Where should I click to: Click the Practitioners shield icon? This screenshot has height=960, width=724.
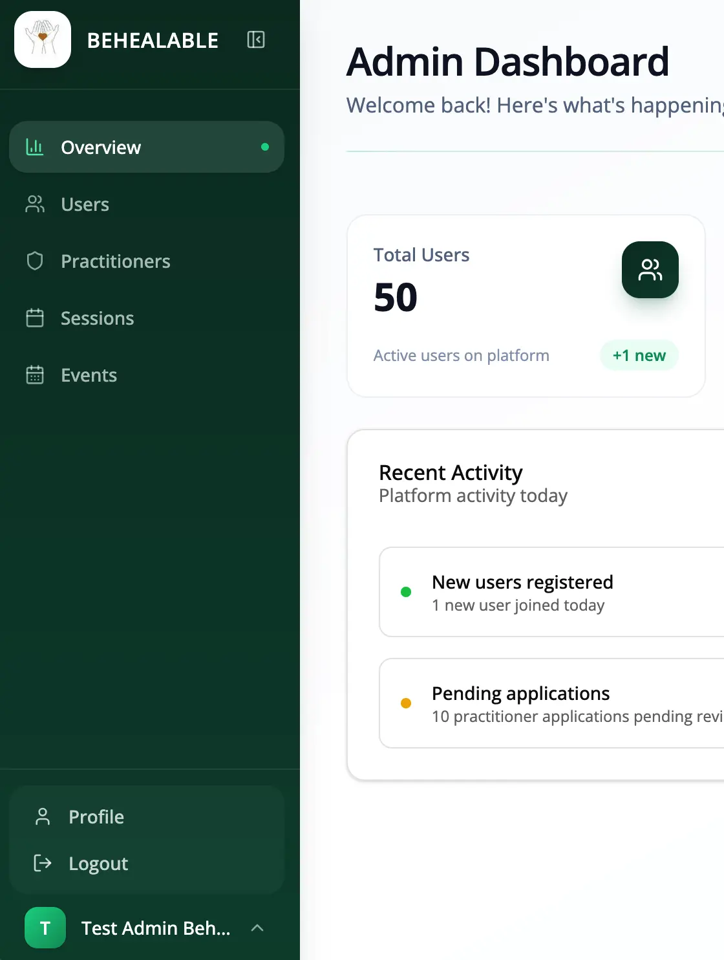click(34, 261)
